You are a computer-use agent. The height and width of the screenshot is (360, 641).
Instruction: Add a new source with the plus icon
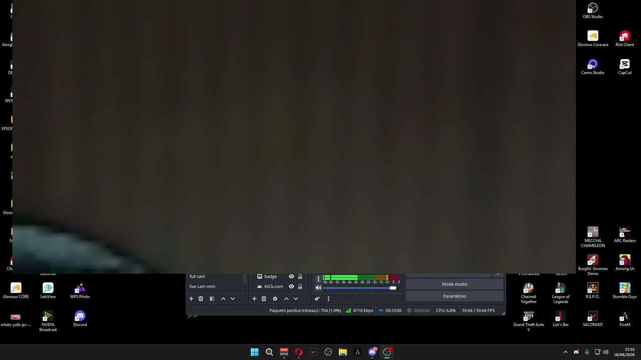point(254,298)
